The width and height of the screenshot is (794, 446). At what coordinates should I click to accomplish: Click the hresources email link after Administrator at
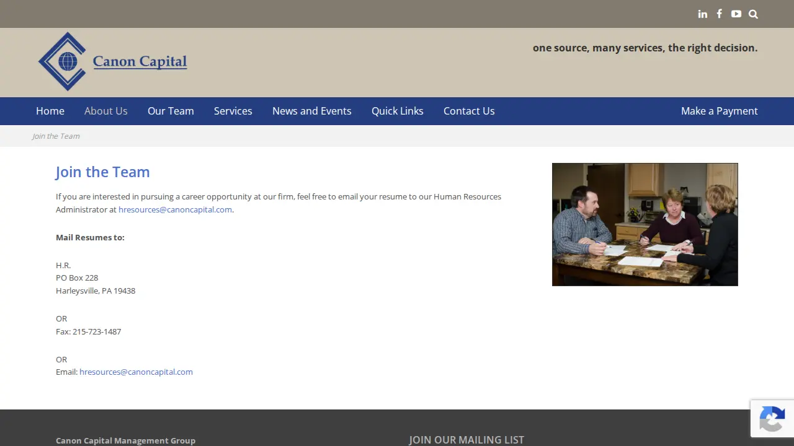[175, 209]
